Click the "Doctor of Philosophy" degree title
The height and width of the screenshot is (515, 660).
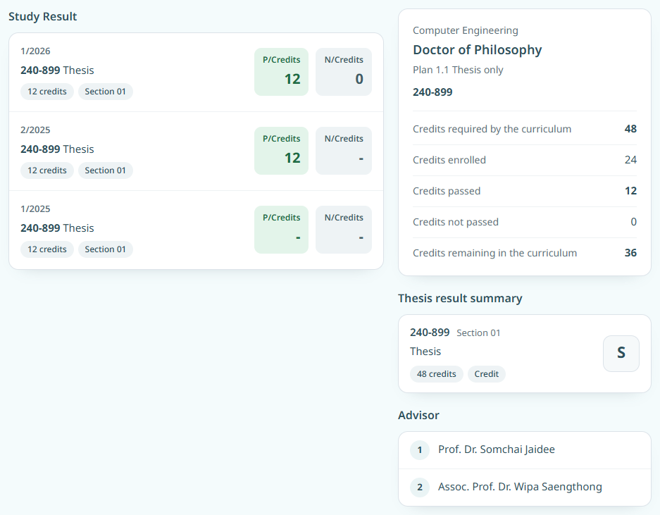pyautogui.click(x=477, y=50)
